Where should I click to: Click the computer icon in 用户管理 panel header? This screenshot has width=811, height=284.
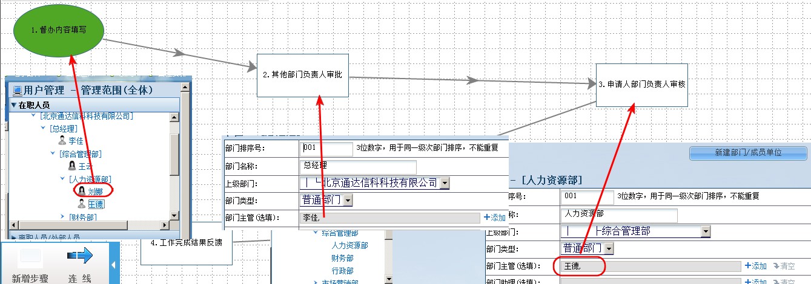[x=18, y=91]
